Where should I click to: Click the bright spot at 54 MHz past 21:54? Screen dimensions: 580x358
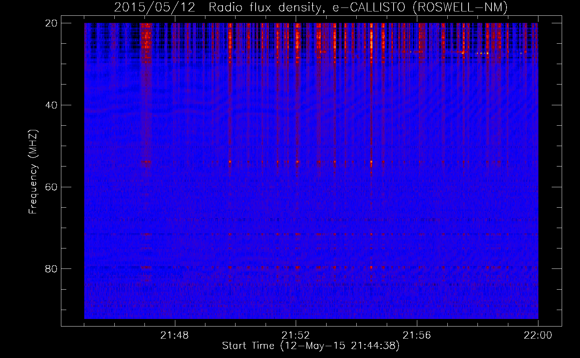pyautogui.click(x=371, y=162)
